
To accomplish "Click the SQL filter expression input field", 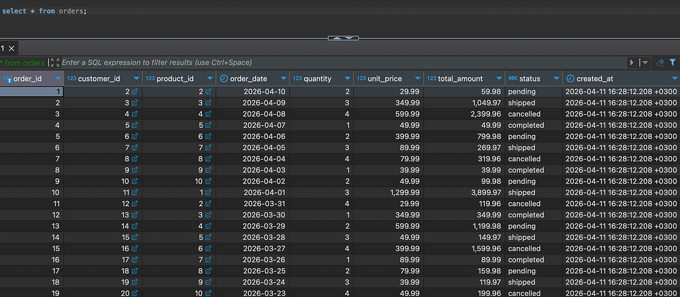I will point(344,63).
